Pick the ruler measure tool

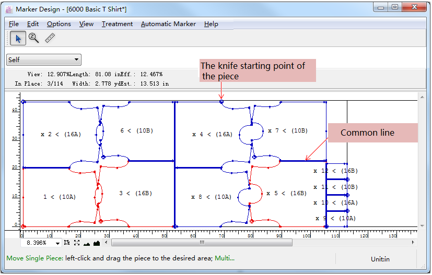pyautogui.click(x=50, y=38)
